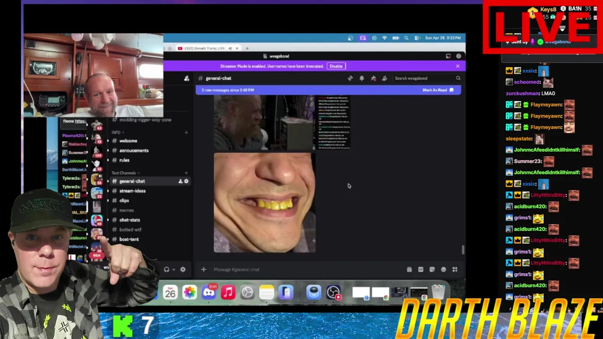
Task: Click the notification bell in channel header
Action: (x=362, y=78)
